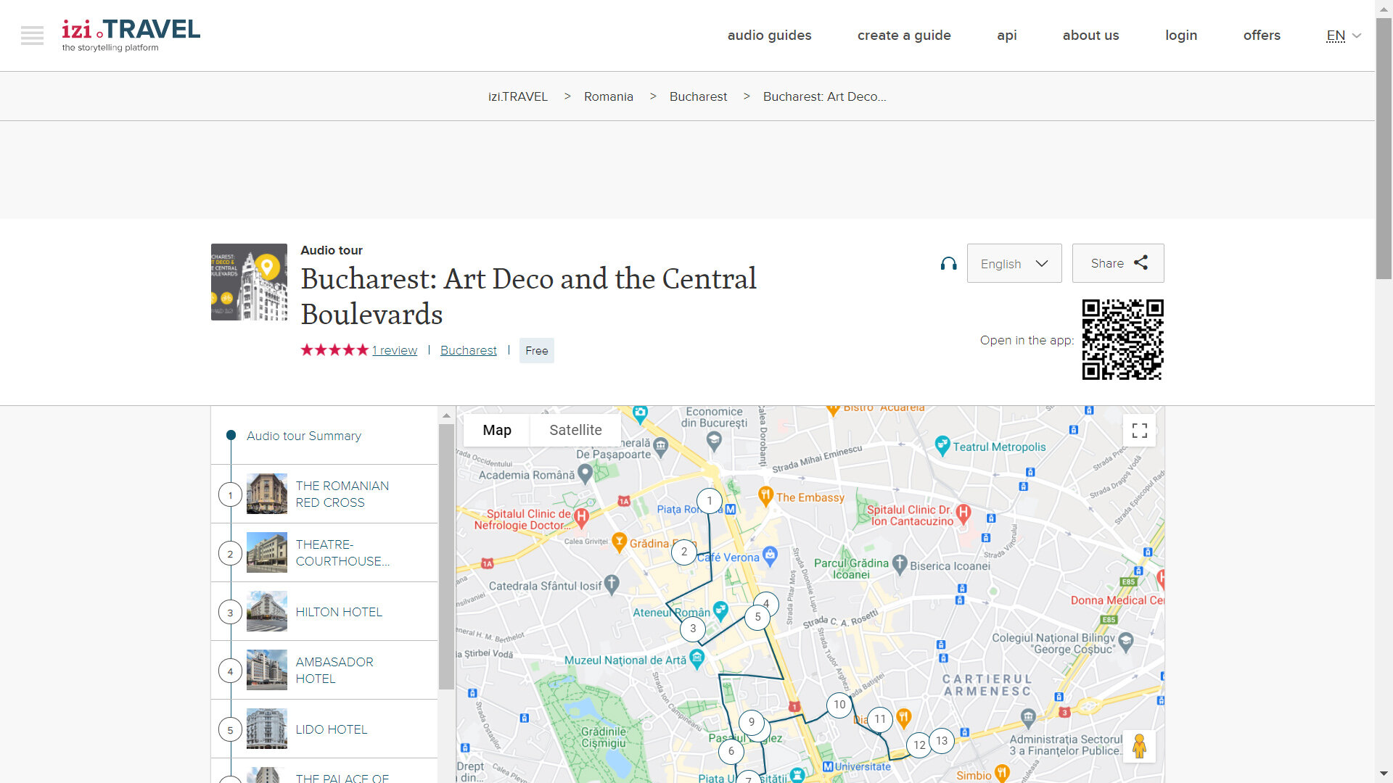Viewport: 1393px width, 783px height.
Task: Click the Grădina restaurant map pin
Action: click(619, 542)
